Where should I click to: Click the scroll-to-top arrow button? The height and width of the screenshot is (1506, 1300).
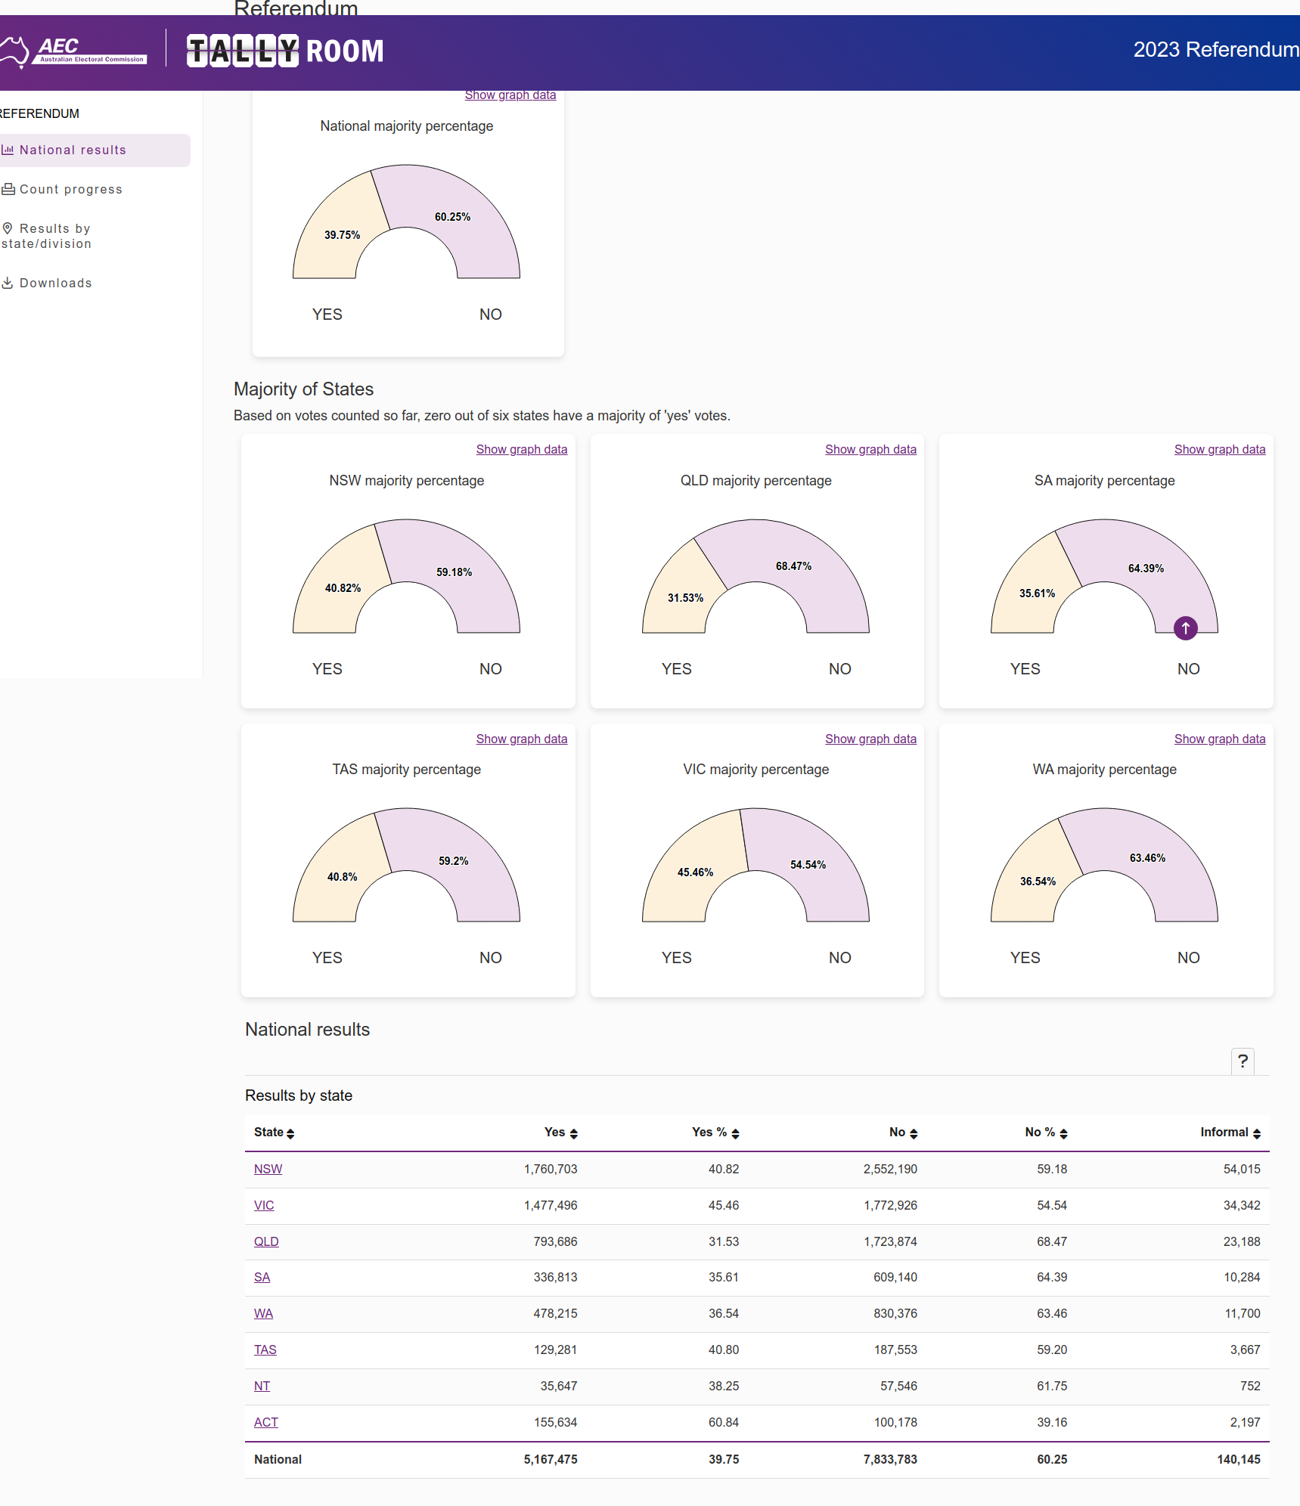tap(1185, 628)
